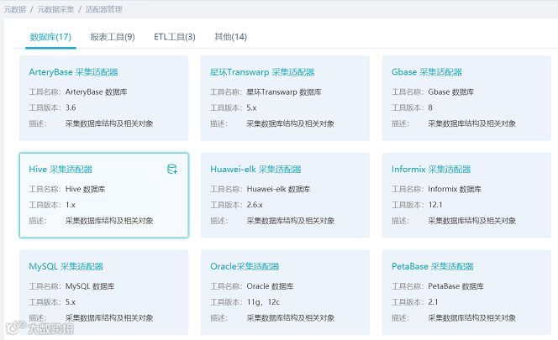This screenshot has height=340, width=558.
Task: Click the add-database icon on Hive card
Action: (172, 169)
